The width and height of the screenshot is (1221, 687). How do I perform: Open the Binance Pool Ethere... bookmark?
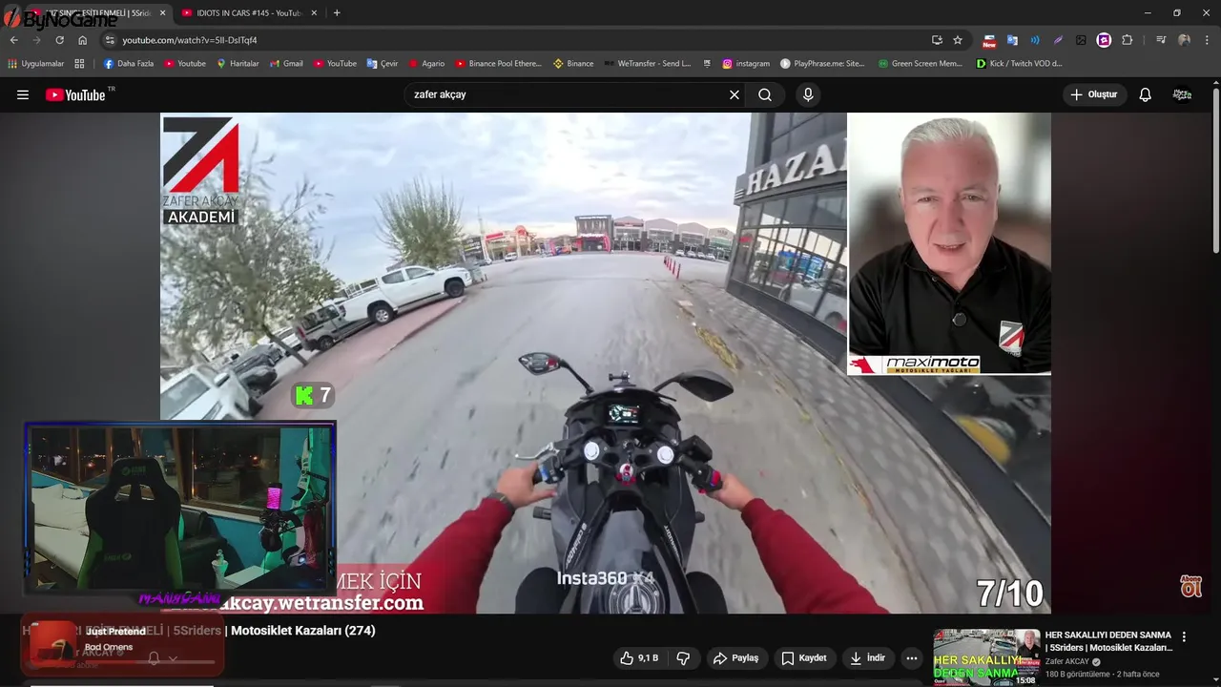click(x=498, y=64)
